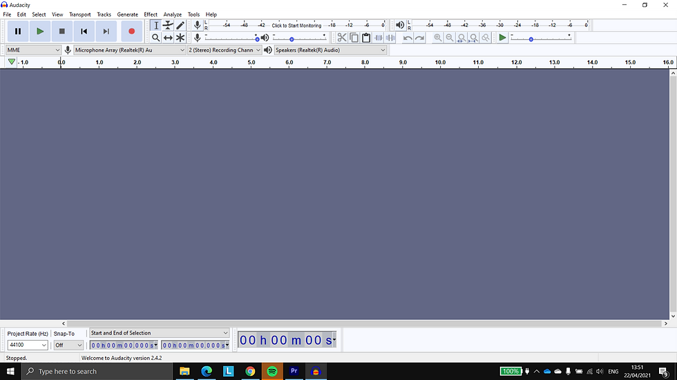Click the Copy icon

[354, 37]
